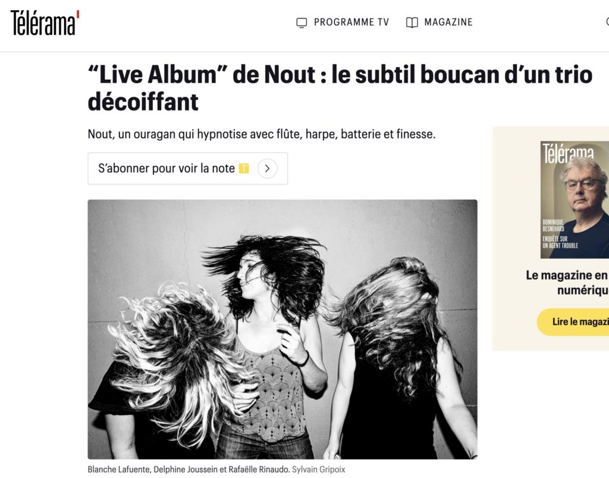This screenshot has width=609, height=478.
Task: Click the black-and-white trio photo
Action: 282,329
